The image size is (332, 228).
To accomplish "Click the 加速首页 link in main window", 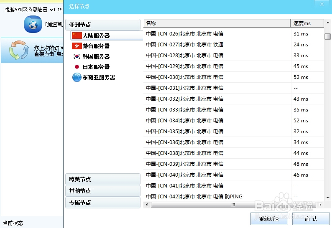I will [54, 24].
